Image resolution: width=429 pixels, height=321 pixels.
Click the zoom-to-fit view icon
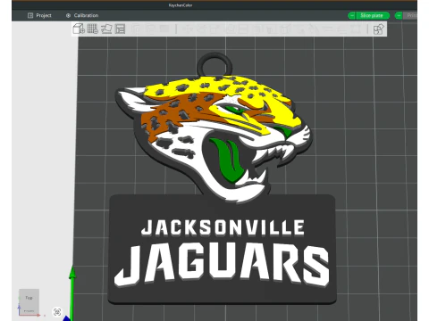coord(57,312)
